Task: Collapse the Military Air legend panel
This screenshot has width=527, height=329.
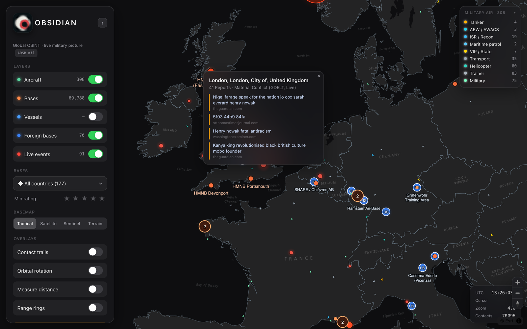Action: tap(515, 13)
